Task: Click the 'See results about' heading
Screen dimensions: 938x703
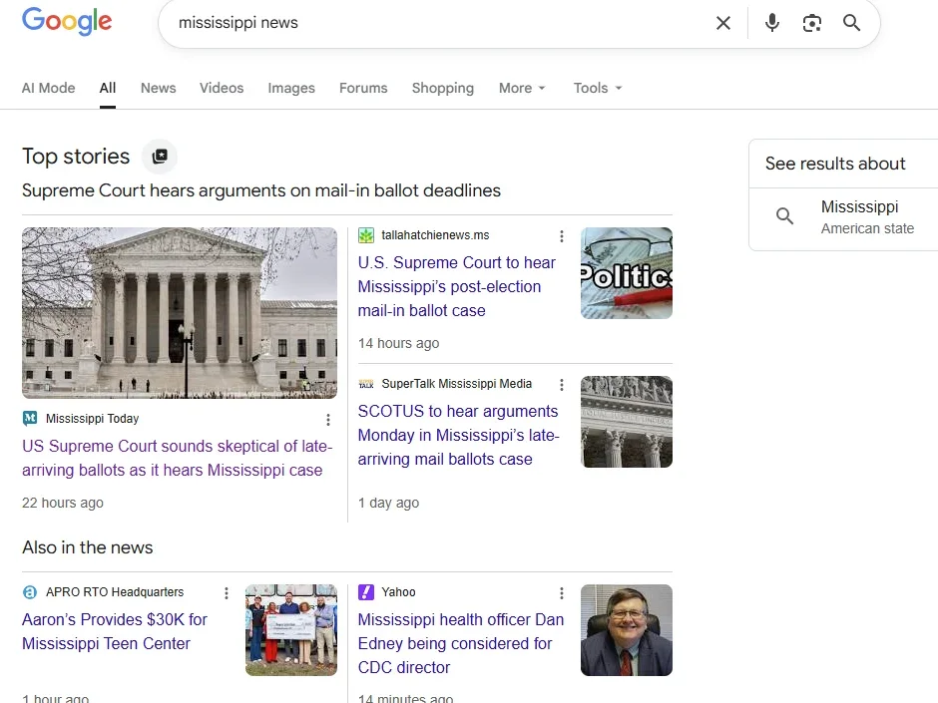Action: [x=835, y=164]
